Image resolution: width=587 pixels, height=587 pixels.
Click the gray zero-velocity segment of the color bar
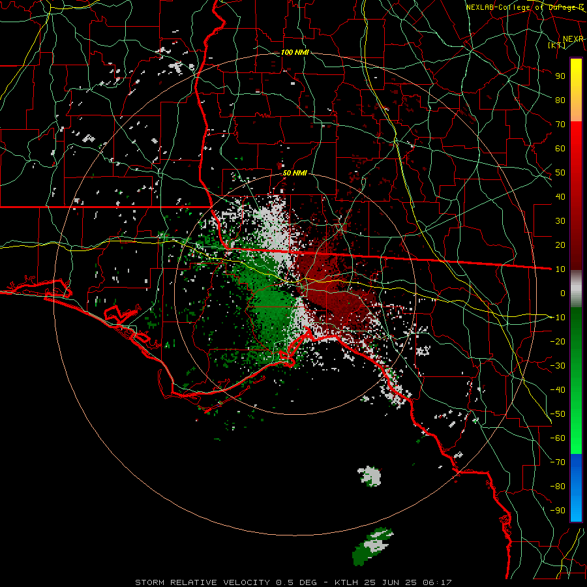tap(576, 289)
